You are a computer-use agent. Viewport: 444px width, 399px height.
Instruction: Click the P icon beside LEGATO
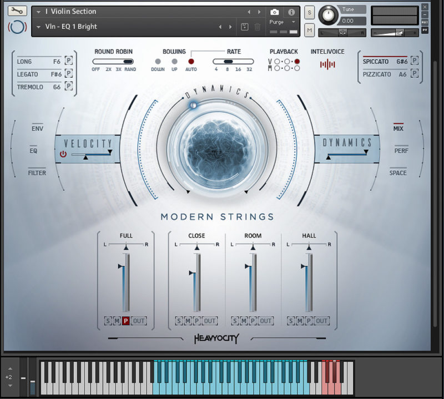[68, 73]
